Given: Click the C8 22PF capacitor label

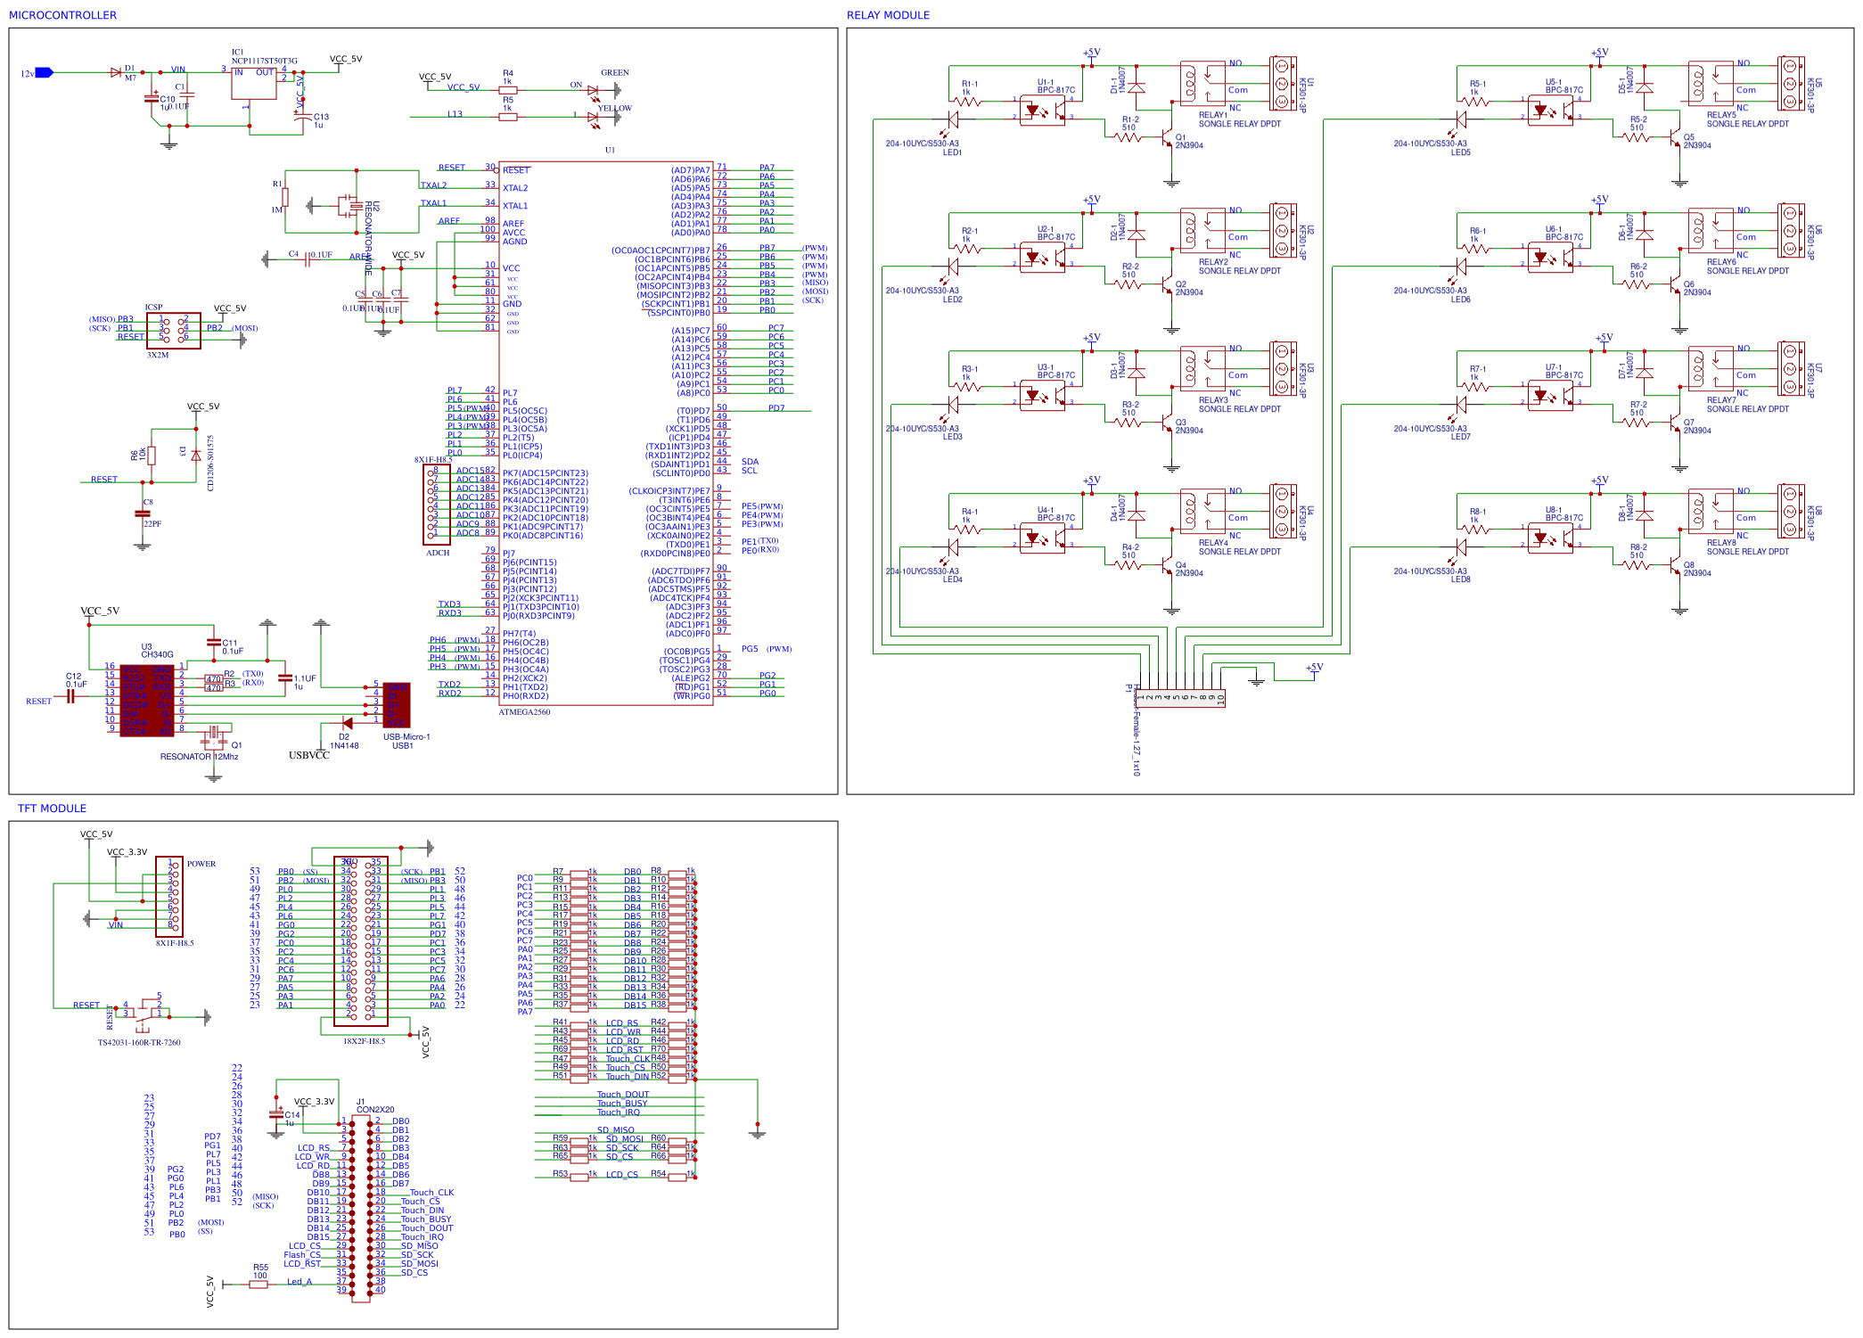Looking at the screenshot, I should coord(152,513).
